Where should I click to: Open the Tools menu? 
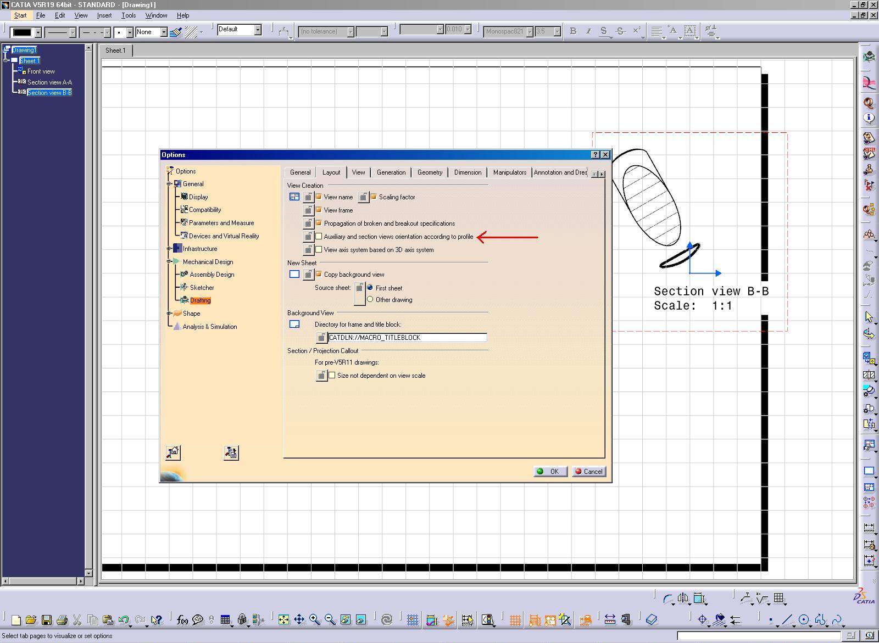[x=129, y=15]
